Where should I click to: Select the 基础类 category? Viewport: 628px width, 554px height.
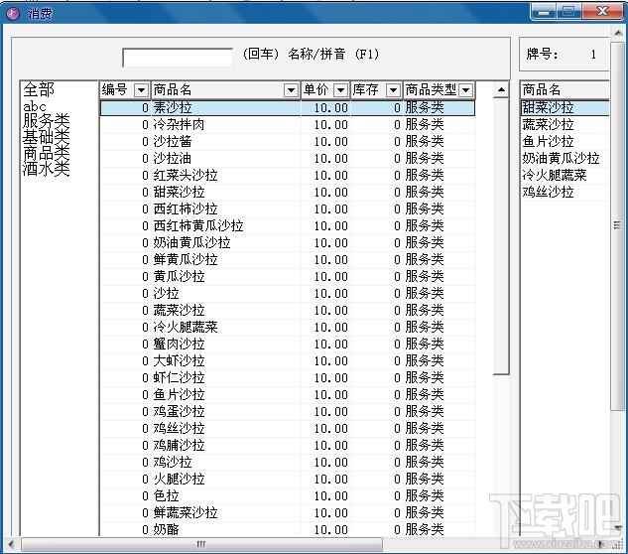tap(46, 137)
